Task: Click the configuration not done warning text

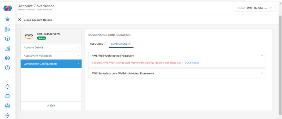Action: (136, 63)
